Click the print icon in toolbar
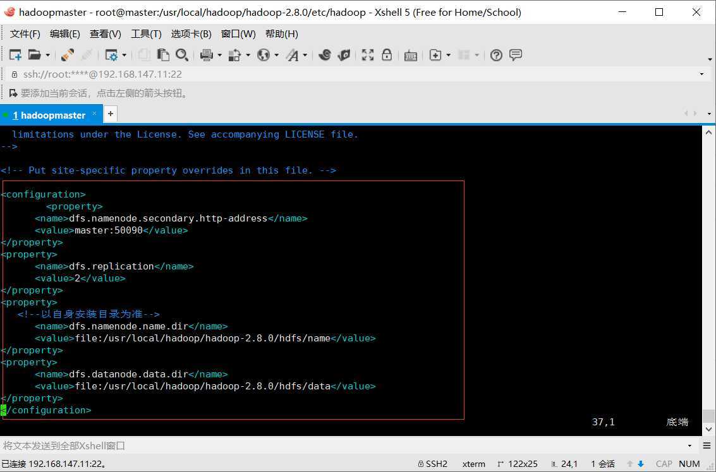Image resolution: width=716 pixels, height=472 pixels. 207,55
